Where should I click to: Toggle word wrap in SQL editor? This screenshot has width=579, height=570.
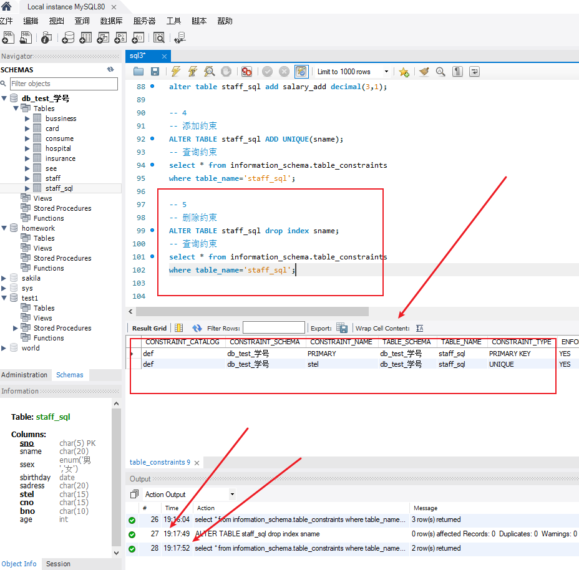(475, 71)
